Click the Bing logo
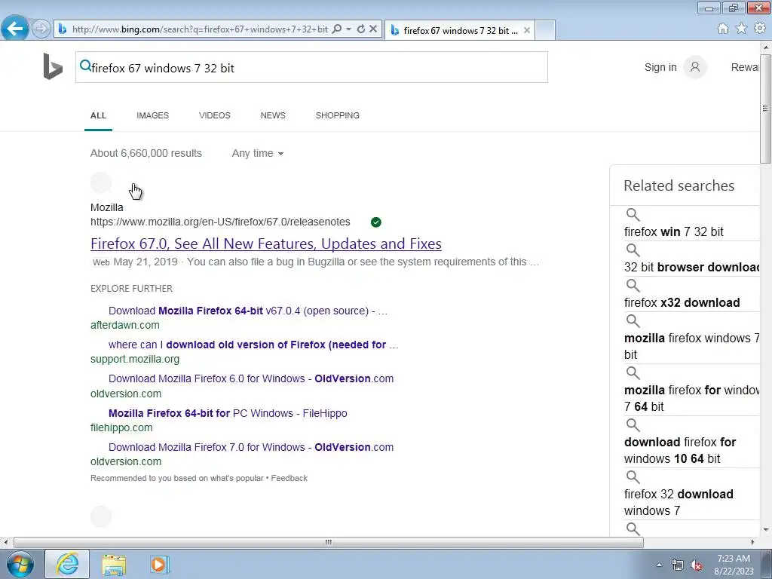Viewport: 772px width, 579px height. pyautogui.click(x=53, y=66)
